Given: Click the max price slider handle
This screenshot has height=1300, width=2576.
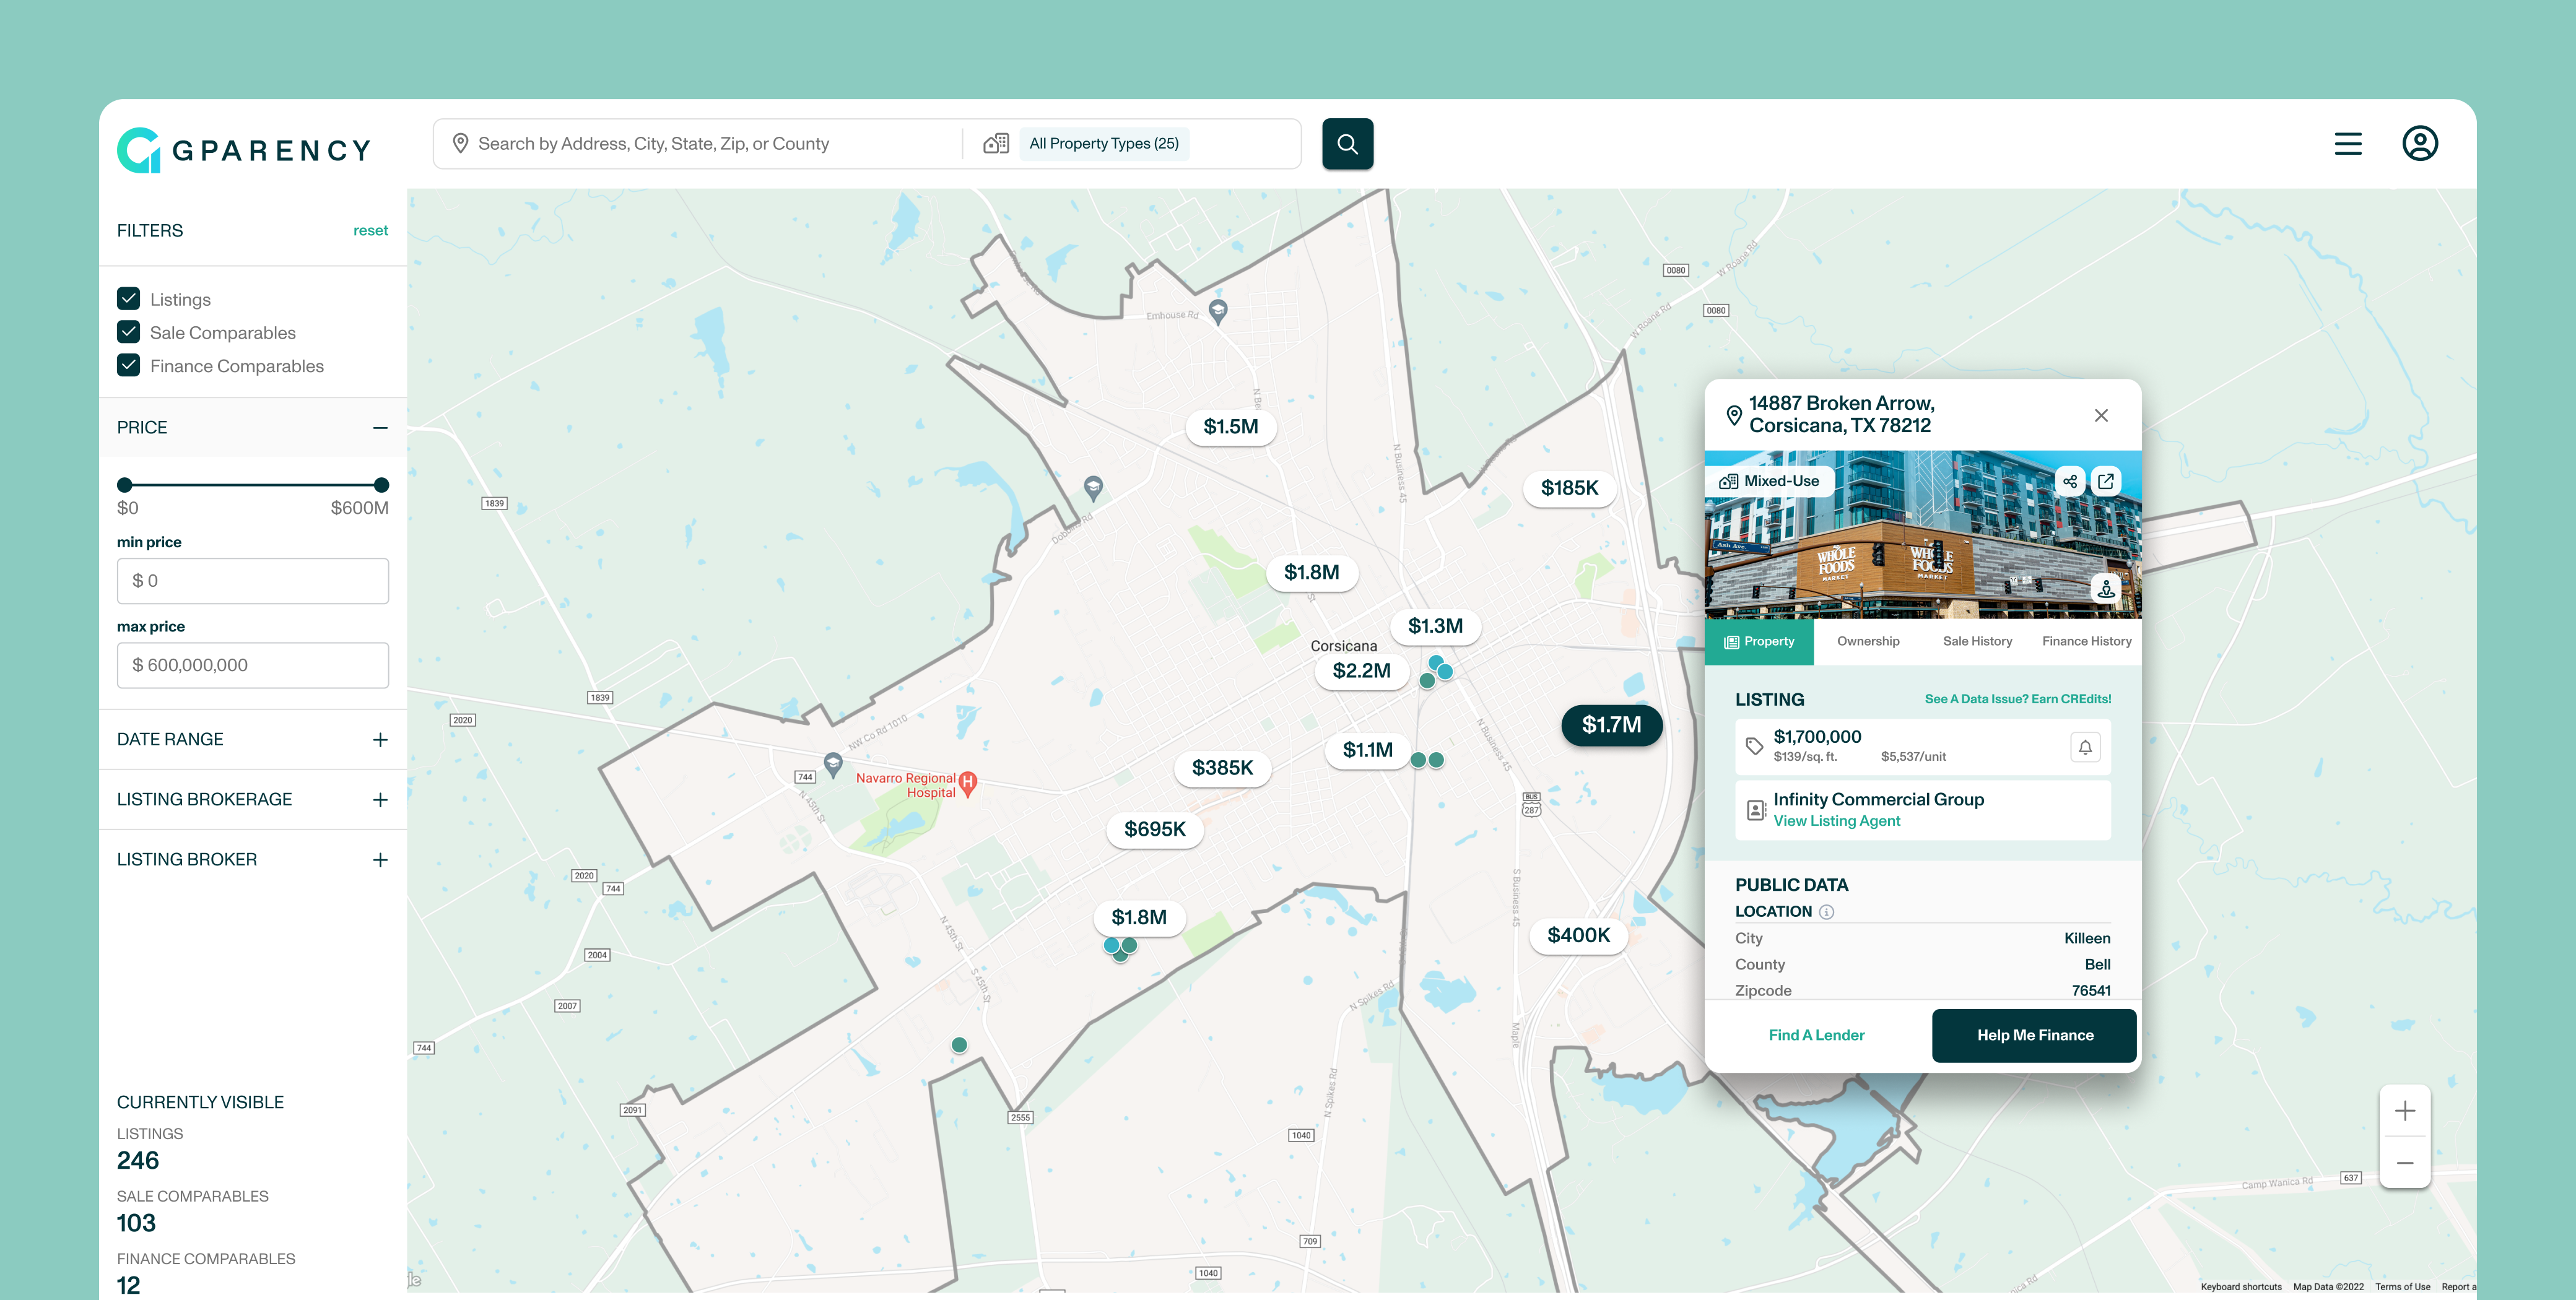Looking at the screenshot, I should pos(381,485).
